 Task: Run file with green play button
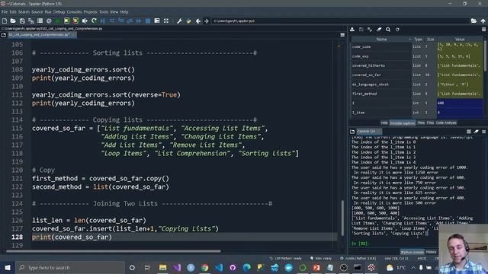[58, 21]
